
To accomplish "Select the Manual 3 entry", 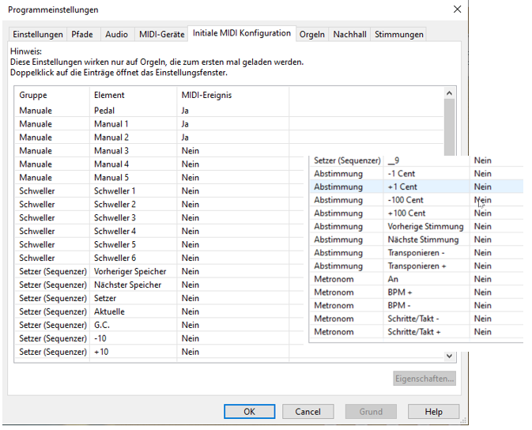I will click(111, 151).
